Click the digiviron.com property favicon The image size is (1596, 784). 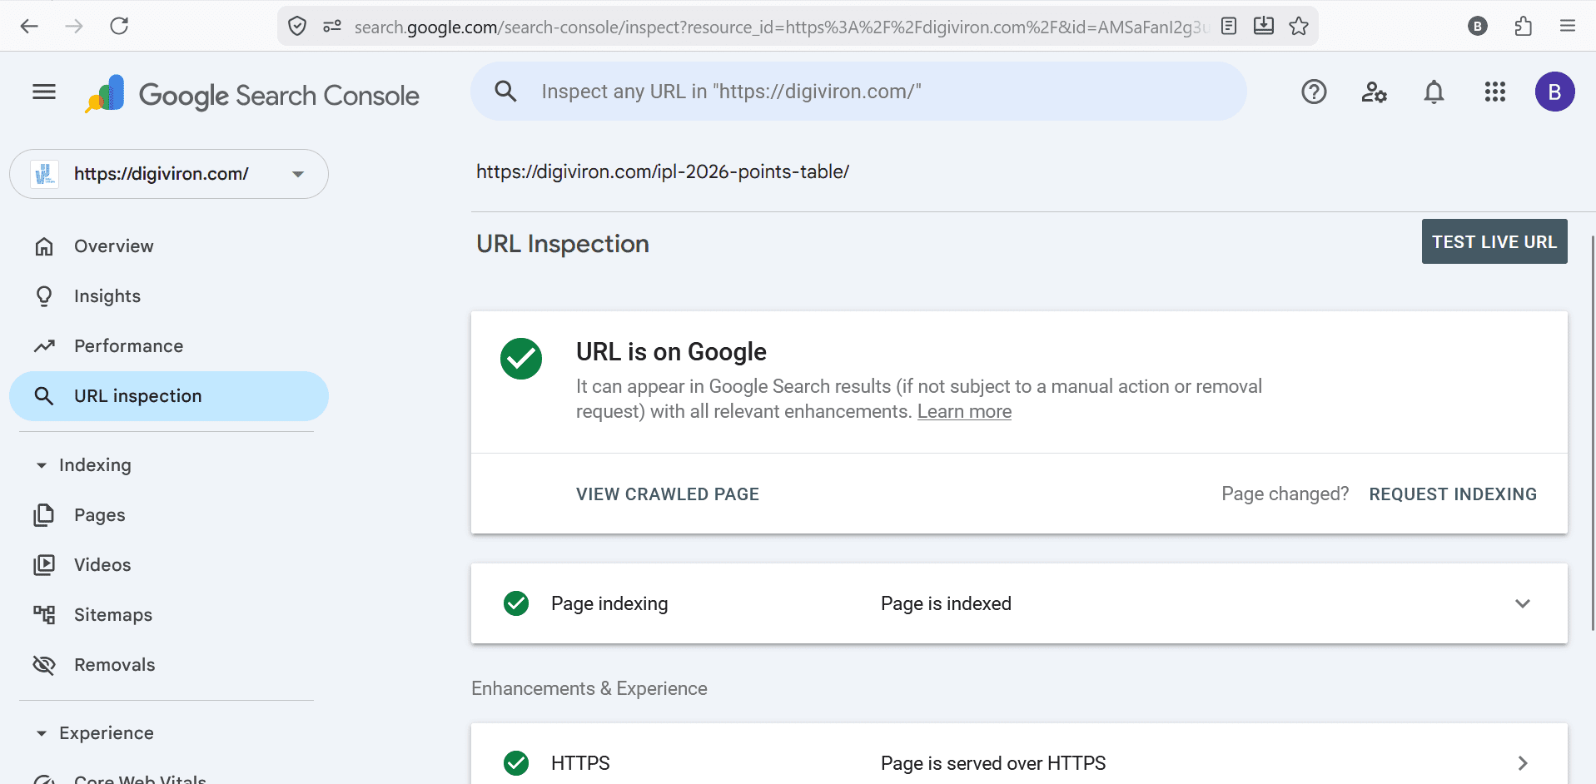point(45,174)
